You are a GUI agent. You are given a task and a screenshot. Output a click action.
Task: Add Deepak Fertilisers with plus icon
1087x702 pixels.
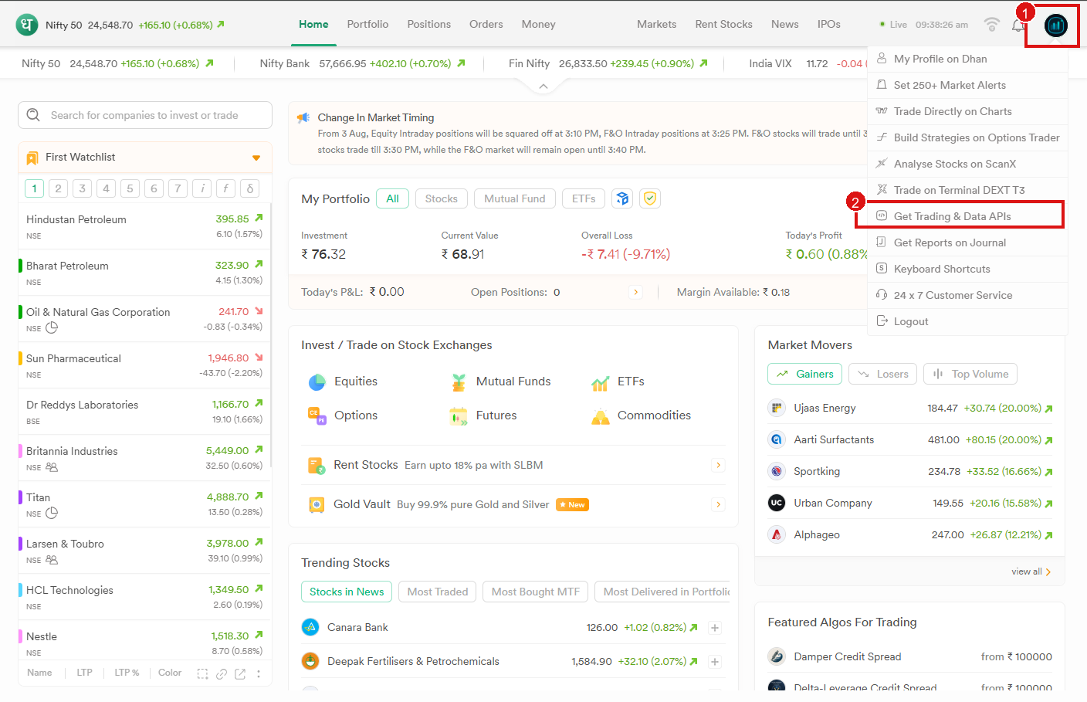pyautogui.click(x=715, y=662)
